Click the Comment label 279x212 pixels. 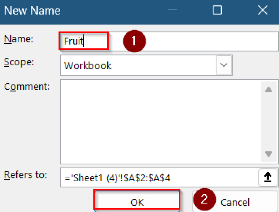(x=27, y=87)
